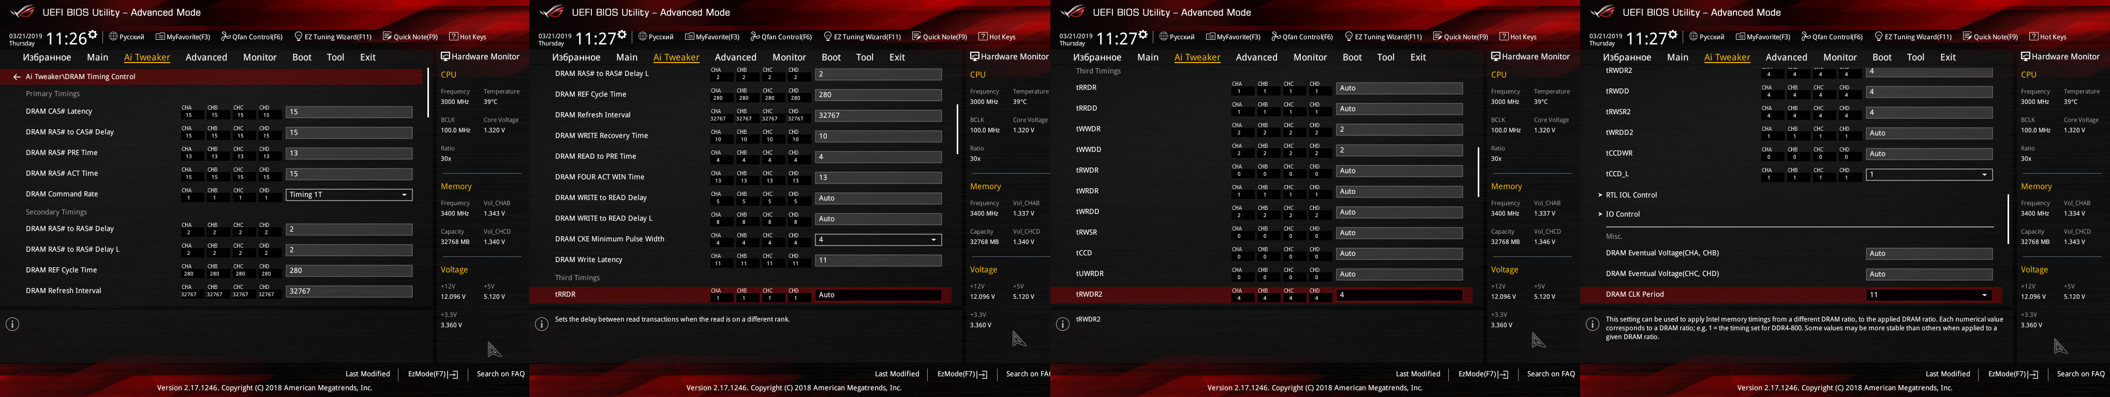Open the Русский language selector in DRAM CLK Period screen
2110x397 pixels.
pos(1706,37)
